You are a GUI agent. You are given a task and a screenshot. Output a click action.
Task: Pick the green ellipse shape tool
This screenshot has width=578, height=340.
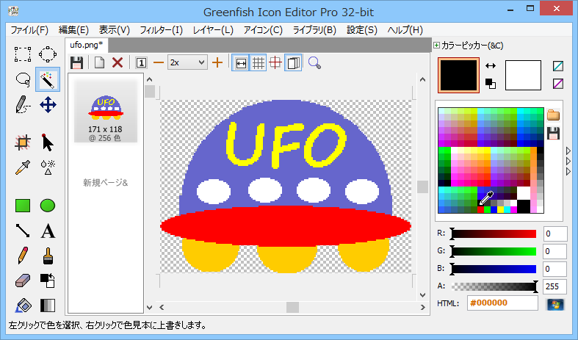[x=48, y=206]
